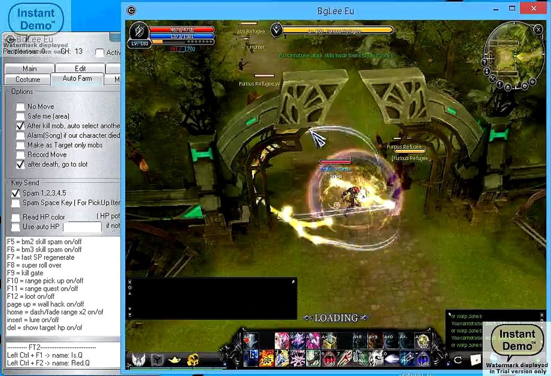
Task: Use the white swirl skill in slot 9
Action: (x=376, y=358)
